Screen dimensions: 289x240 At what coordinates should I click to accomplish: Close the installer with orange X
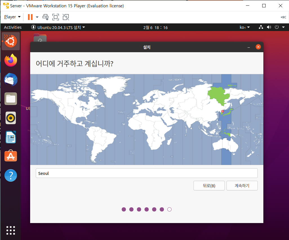258,47
